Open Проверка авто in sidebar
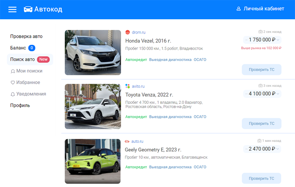295x187 pixels. 26,36
